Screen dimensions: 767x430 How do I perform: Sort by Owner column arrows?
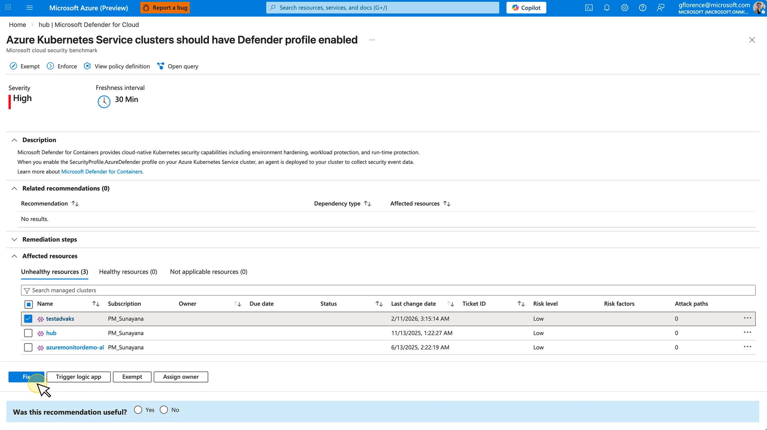pyautogui.click(x=238, y=304)
